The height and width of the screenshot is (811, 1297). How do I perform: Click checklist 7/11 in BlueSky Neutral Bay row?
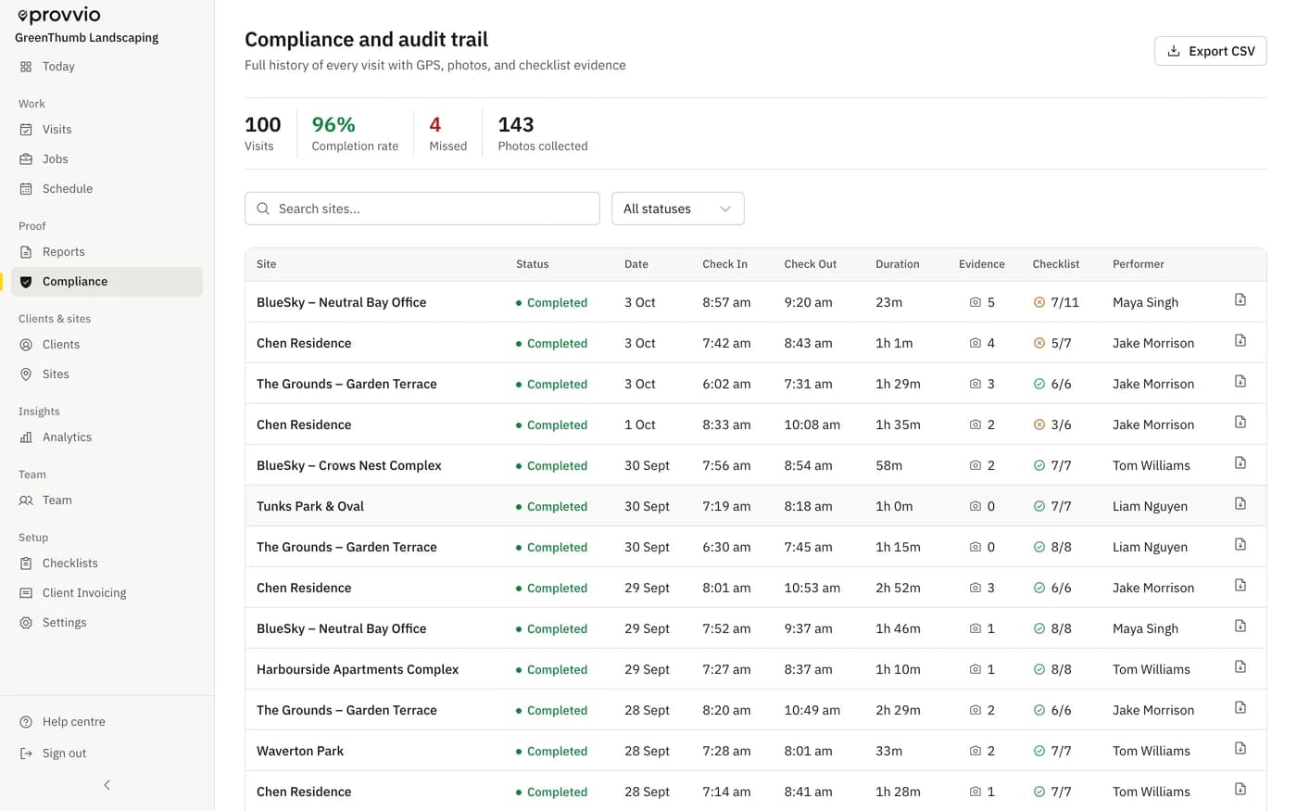pyautogui.click(x=1056, y=302)
